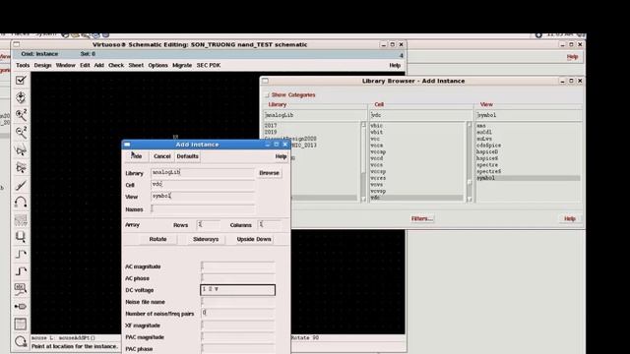Open the Sheet menu
This screenshot has height=354, width=630.
[x=136, y=65]
